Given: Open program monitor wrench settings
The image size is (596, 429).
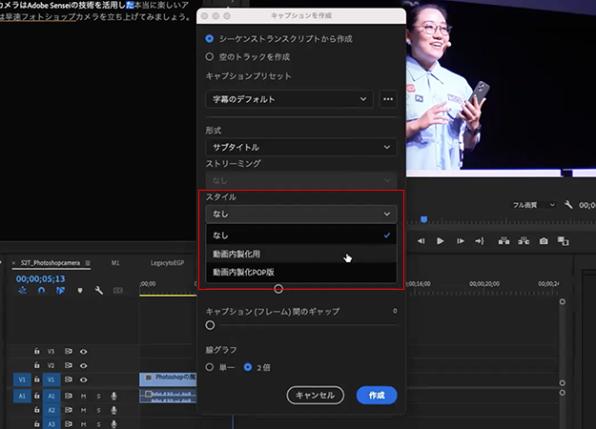Looking at the screenshot, I should point(568,205).
